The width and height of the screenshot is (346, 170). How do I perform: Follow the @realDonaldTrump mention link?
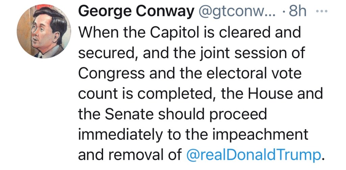coord(253,155)
